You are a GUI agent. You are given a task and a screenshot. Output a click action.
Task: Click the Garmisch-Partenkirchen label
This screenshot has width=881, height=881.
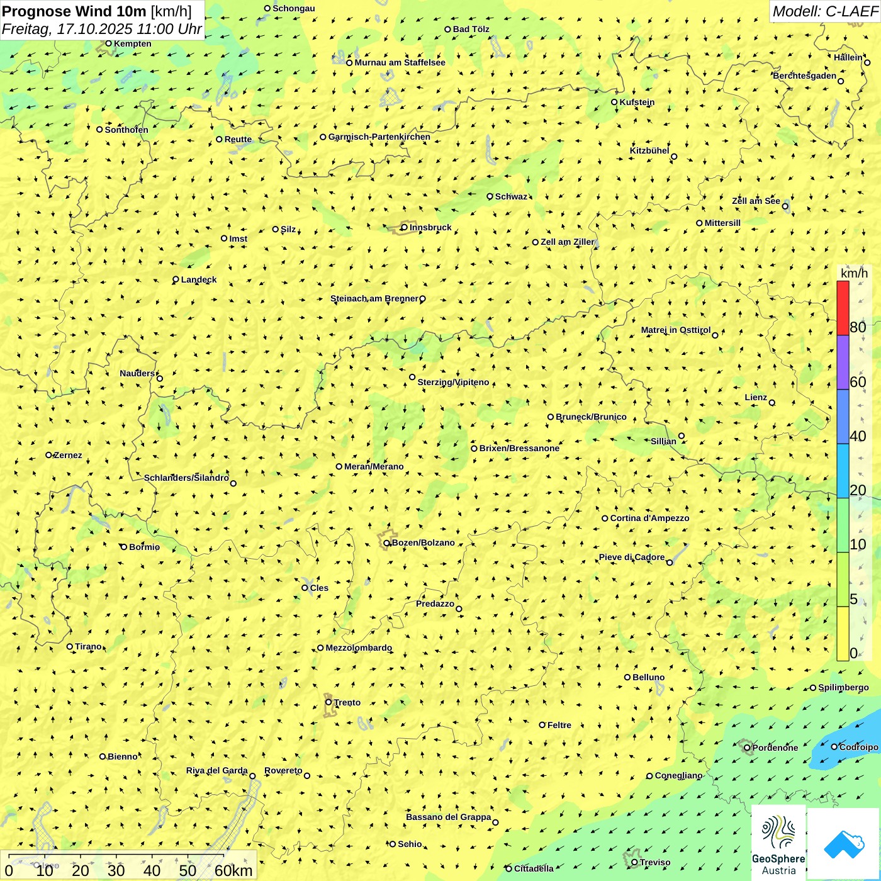(x=379, y=137)
